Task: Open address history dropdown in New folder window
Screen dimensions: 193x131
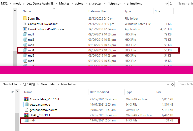Action: pos(168,84)
